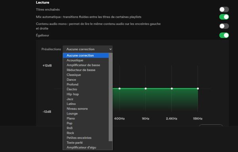
Task: Disable the Mix automatique toggle
Action: coord(224,17)
